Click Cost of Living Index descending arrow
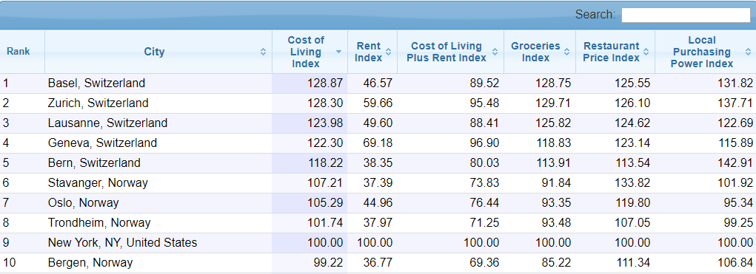This screenshot has width=756, height=274. [339, 52]
